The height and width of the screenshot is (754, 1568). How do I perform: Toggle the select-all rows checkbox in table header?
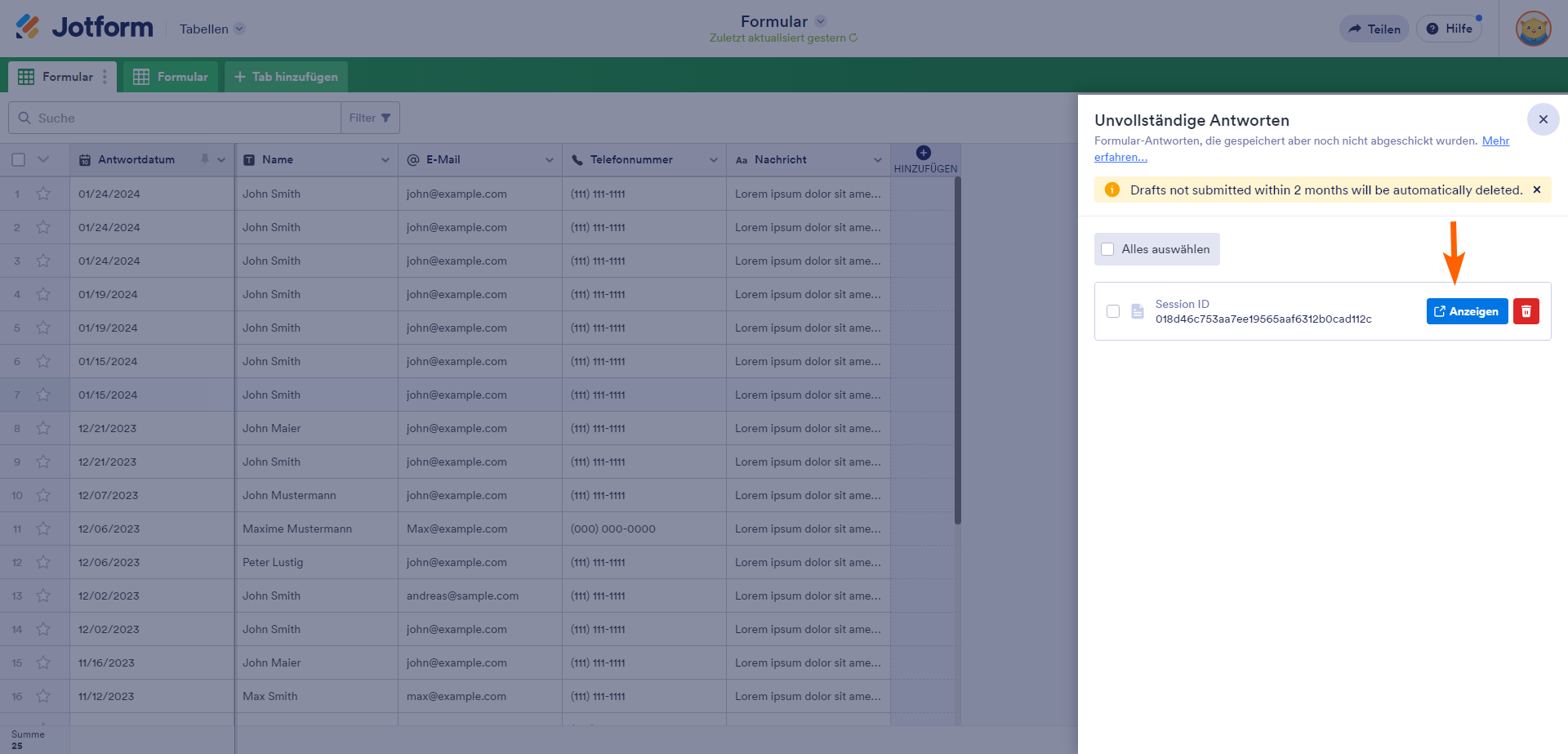(x=18, y=159)
